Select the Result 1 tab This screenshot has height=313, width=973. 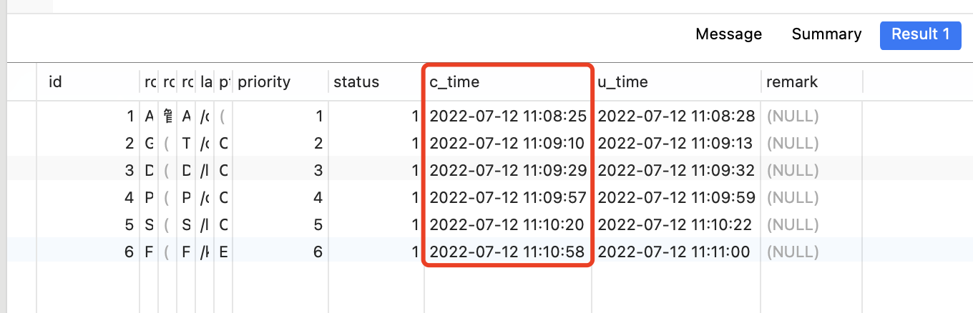click(x=920, y=34)
